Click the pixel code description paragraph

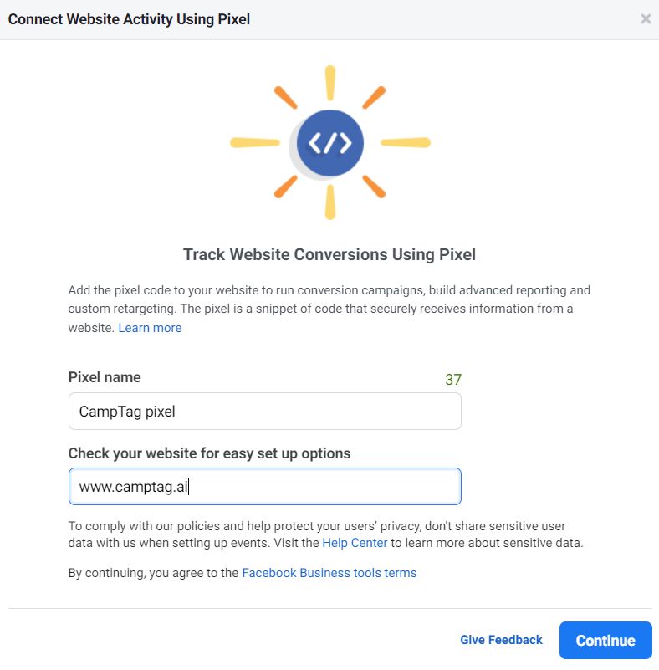click(329, 299)
